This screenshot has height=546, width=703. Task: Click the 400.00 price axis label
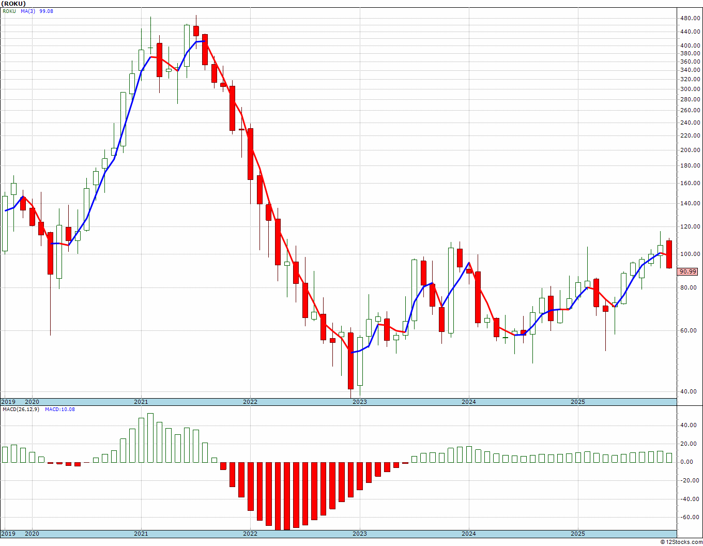coord(691,45)
